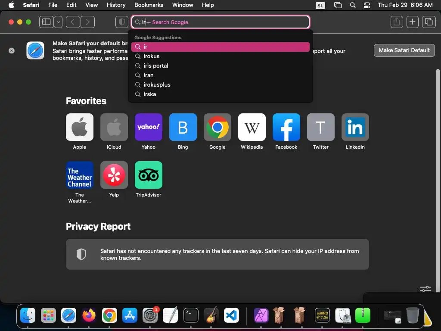Show the tab overview
This screenshot has height=331, width=441.
tap(429, 22)
